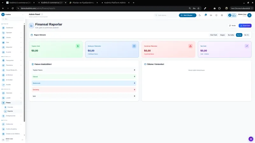Open the floating chat assistant button
255x143 pixels.
pyautogui.click(x=251, y=139)
